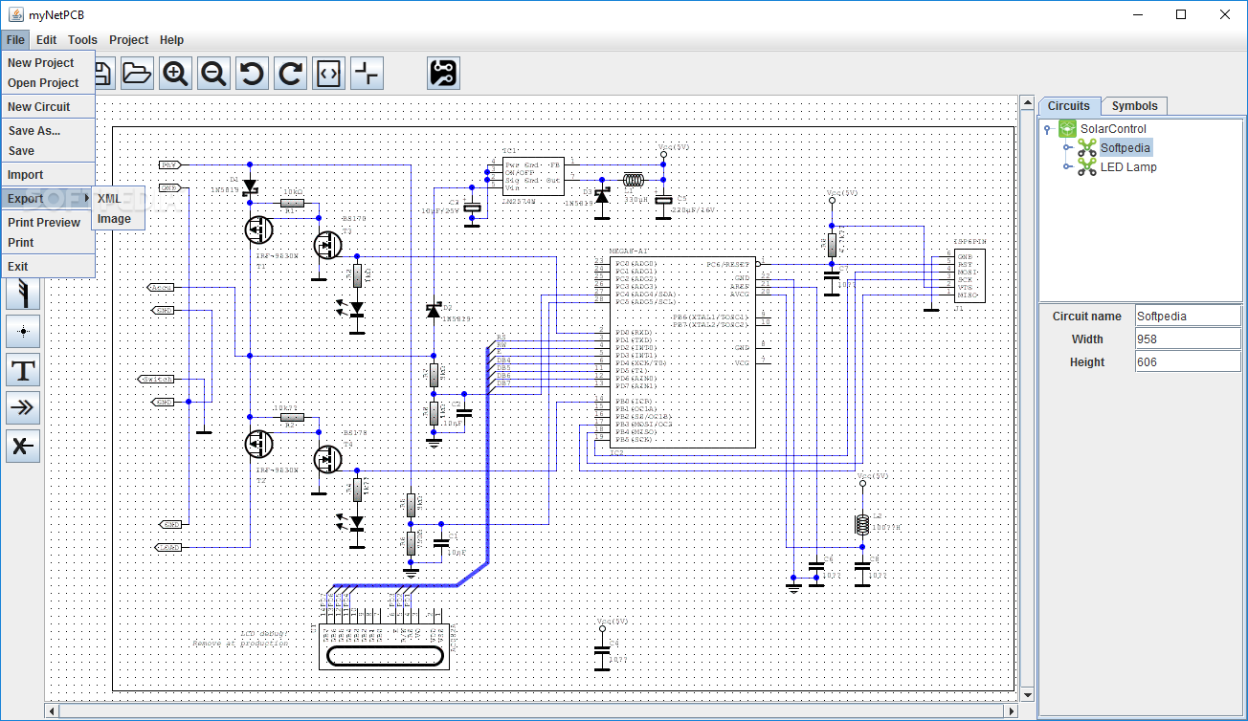Choose New Circuit menu entry

(48, 107)
